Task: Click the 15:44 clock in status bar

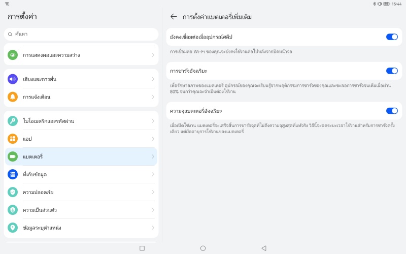Action: 396,4
